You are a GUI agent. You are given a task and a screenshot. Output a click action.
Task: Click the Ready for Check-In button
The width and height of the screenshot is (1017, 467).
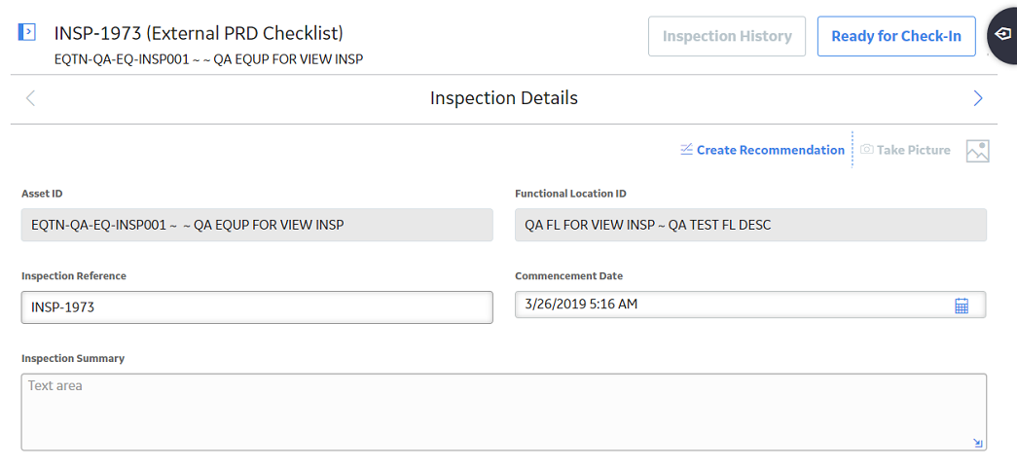point(896,36)
